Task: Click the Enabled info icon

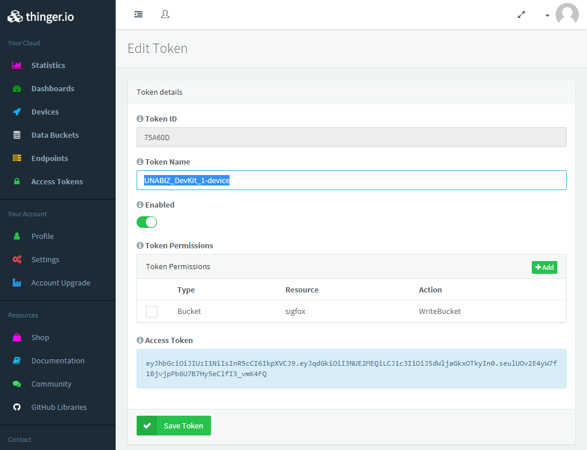Action: (140, 205)
